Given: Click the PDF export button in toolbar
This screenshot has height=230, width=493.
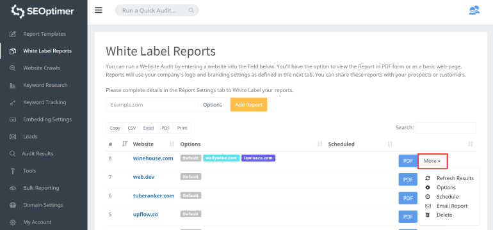Looking at the screenshot, I should 165,128.
